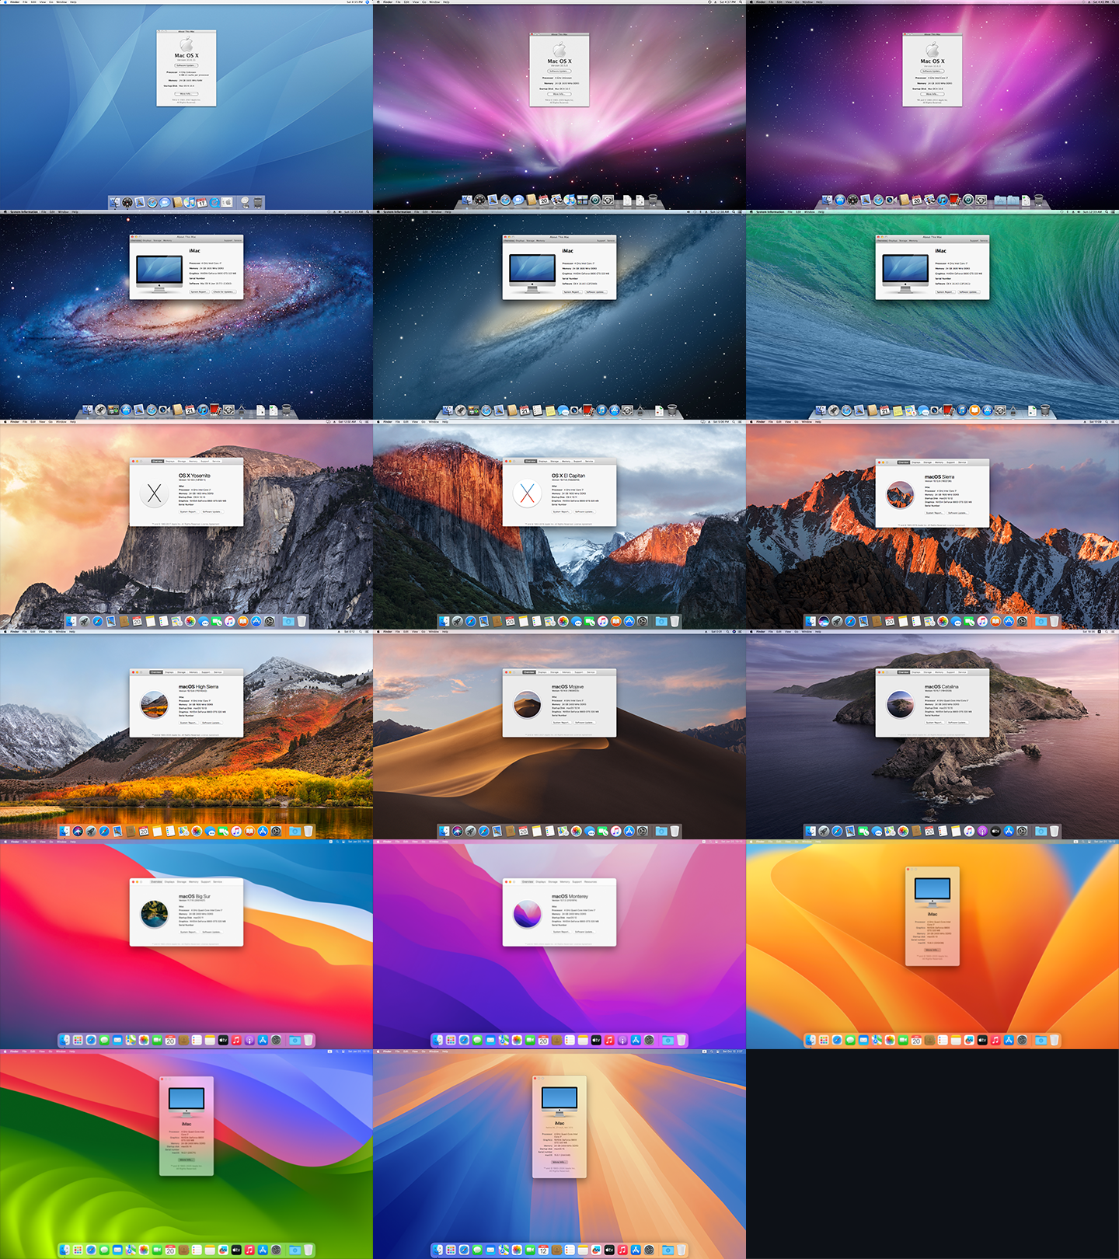
Task: Open Podcasts in the Catalina dock
Action: point(982,831)
